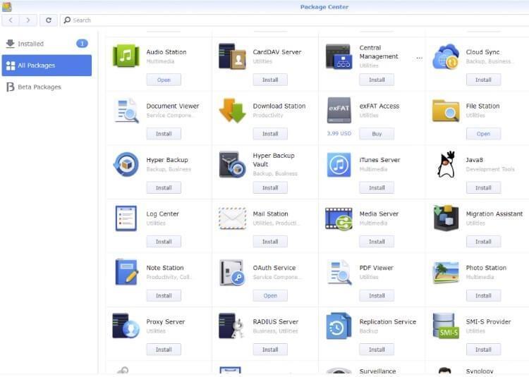This screenshot has height=377, width=529.
Task: Click the Replication Service package name
Action: pyautogui.click(x=388, y=322)
